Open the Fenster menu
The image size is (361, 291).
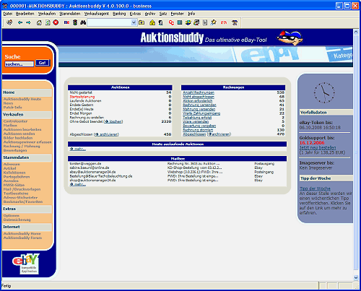point(177,14)
